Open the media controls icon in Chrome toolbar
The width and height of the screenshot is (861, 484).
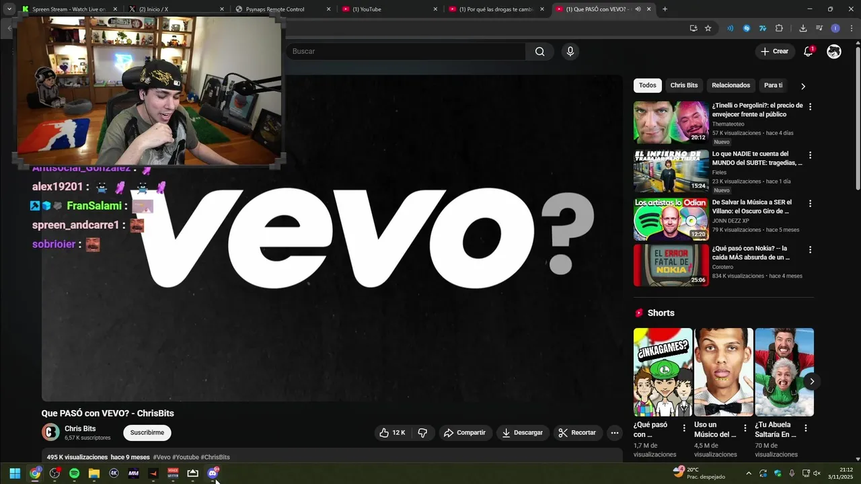pos(819,28)
